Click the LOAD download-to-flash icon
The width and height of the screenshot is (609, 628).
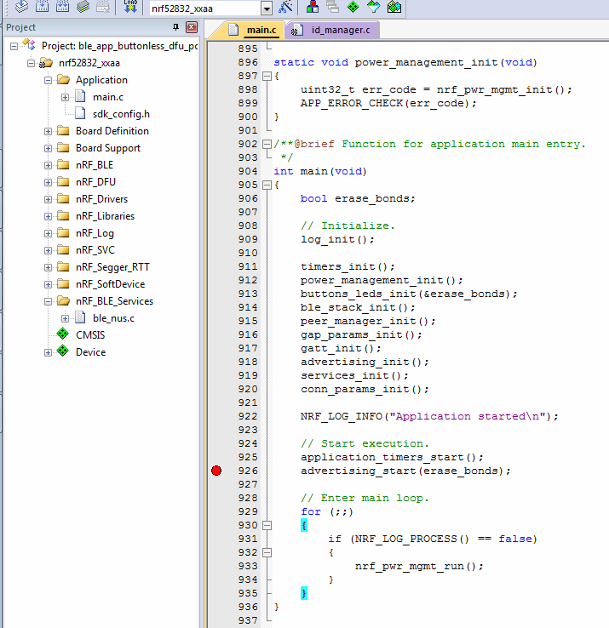click(x=130, y=7)
